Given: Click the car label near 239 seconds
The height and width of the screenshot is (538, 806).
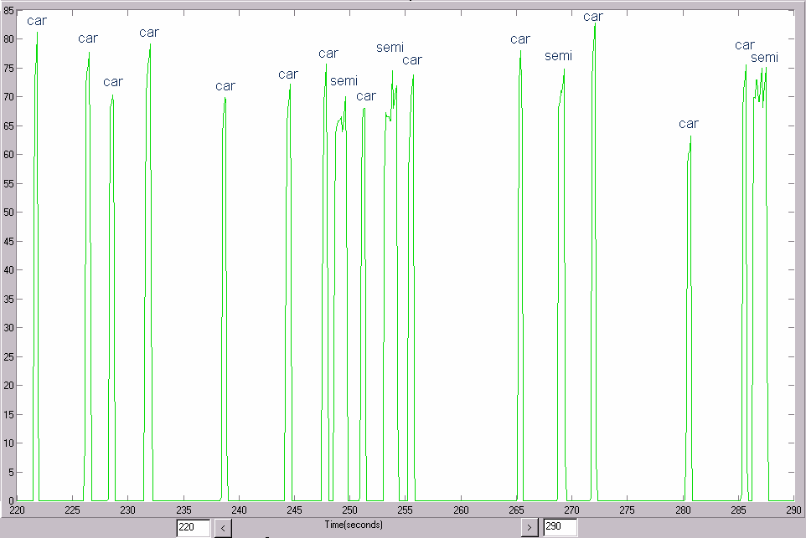Looking at the screenshot, I should tap(225, 86).
